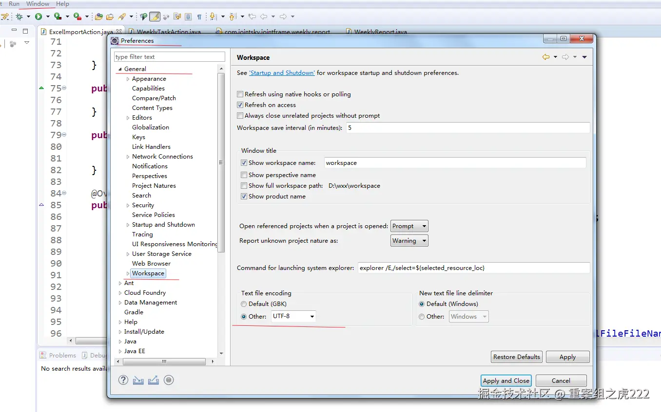Image resolution: width=661 pixels, height=412 pixels.
Task: Switch to WeeklyReport.java editor tab
Action: [x=380, y=32]
